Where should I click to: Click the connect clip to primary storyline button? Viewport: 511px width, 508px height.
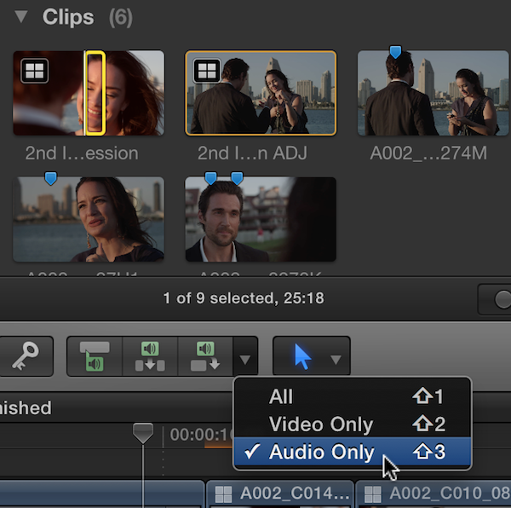pos(95,356)
